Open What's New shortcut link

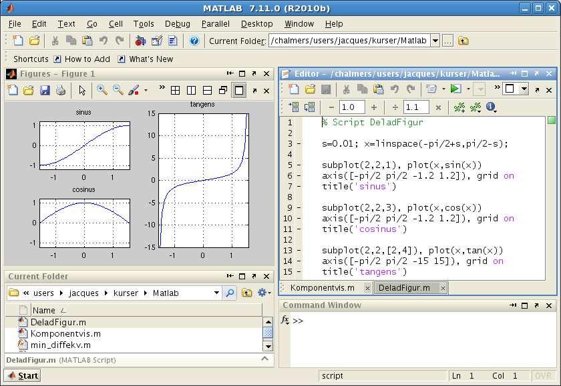tap(146, 59)
